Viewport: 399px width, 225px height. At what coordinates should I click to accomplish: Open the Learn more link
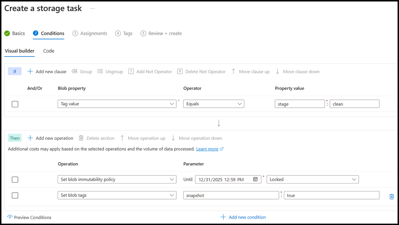click(207, 149)
